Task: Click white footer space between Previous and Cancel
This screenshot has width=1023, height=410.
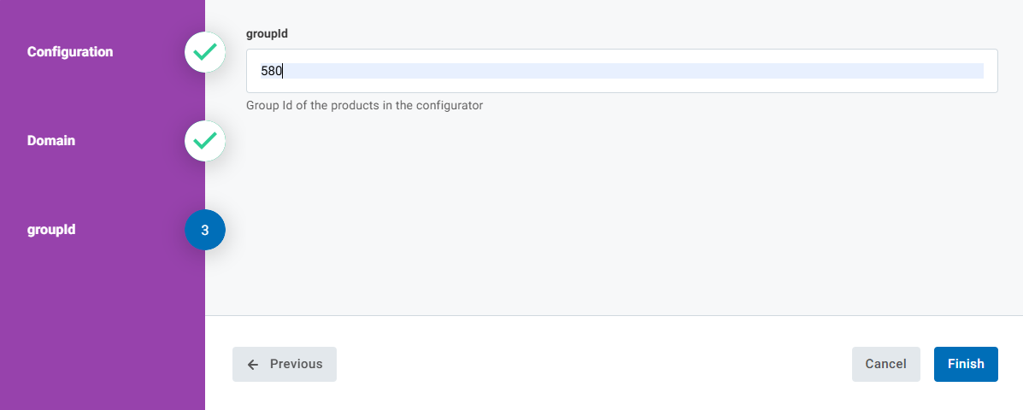Action: coord(590,364)
